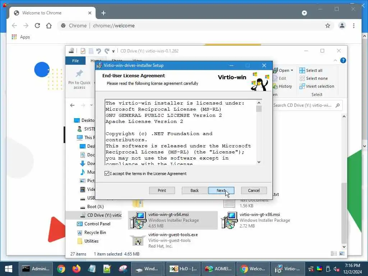
Task: Switch to Administrator command prompt in taskbar
Action: point(36,269)
